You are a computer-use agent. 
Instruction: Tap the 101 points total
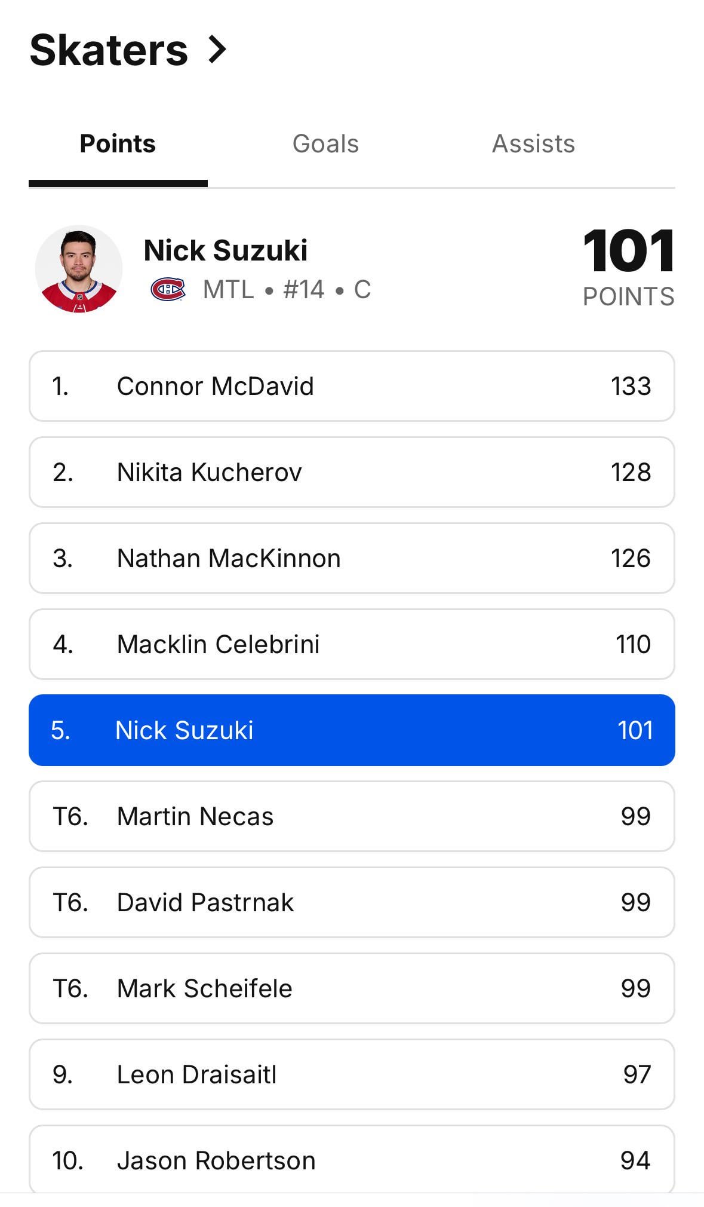(x=628, y=251)
